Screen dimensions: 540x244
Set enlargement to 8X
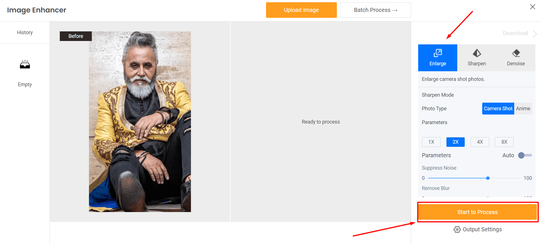pos(504,142)
